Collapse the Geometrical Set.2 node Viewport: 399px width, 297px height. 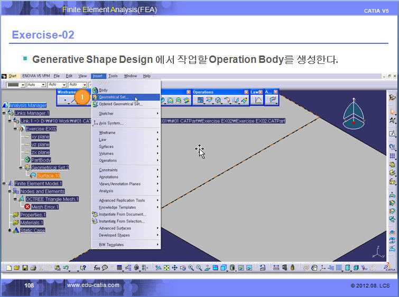(x=21, y=168)
